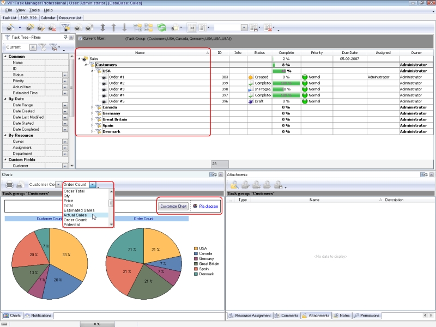Click the save layout icon in main toolbar
The width and height of the screenshot is (436, 327).
click(253, 28)
